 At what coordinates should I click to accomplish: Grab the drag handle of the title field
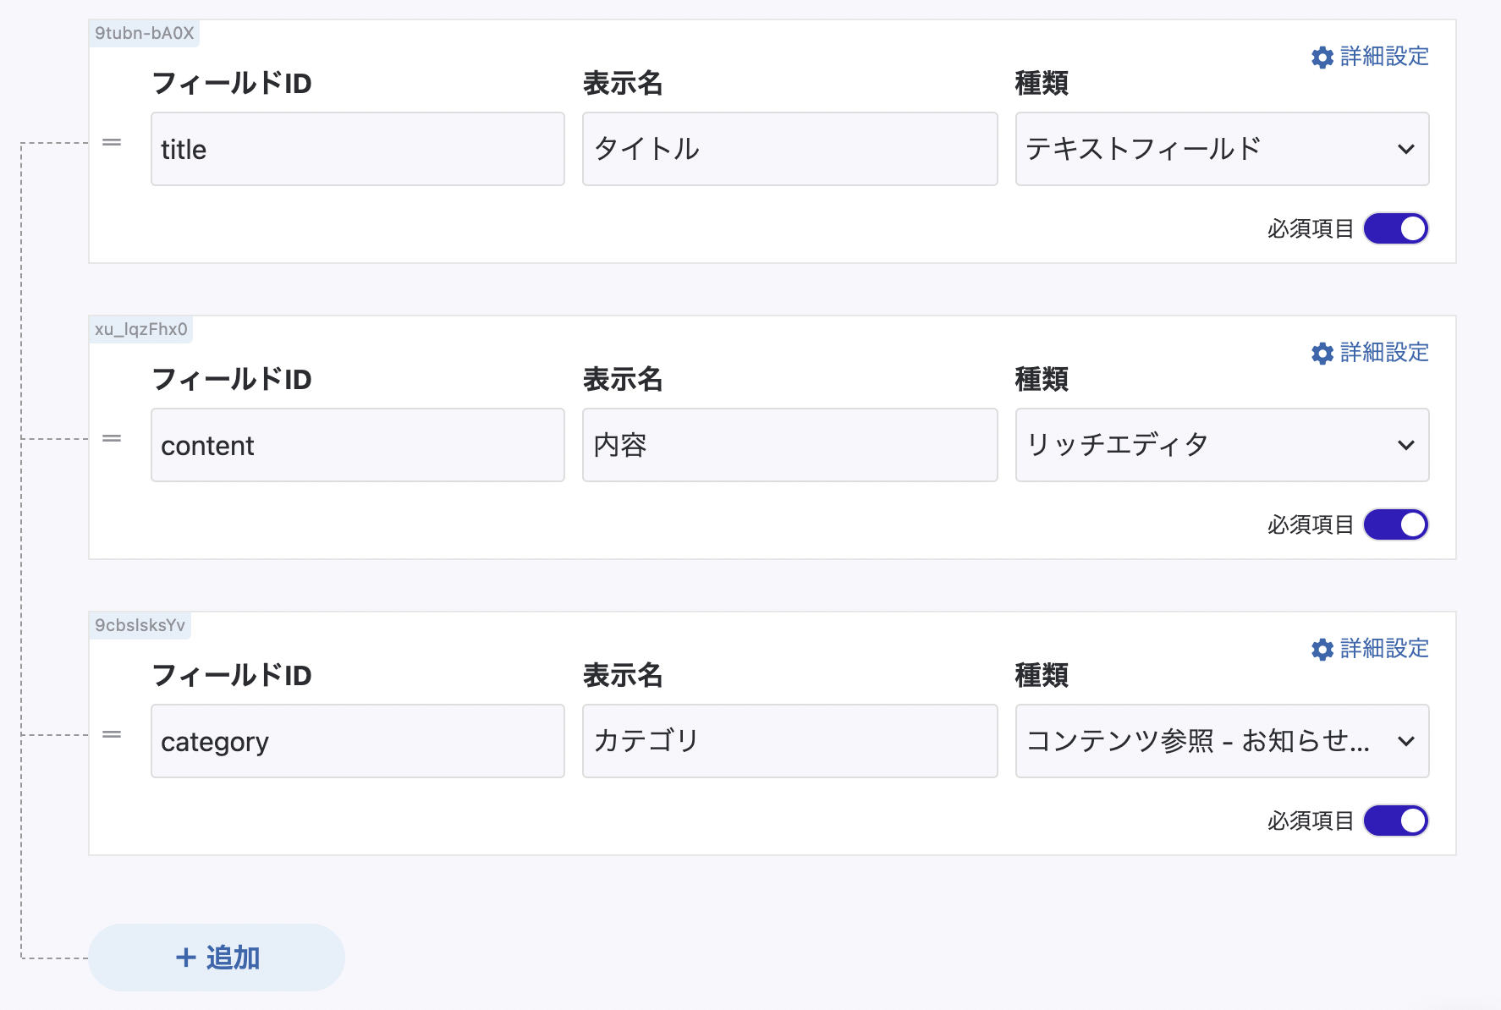112,143
